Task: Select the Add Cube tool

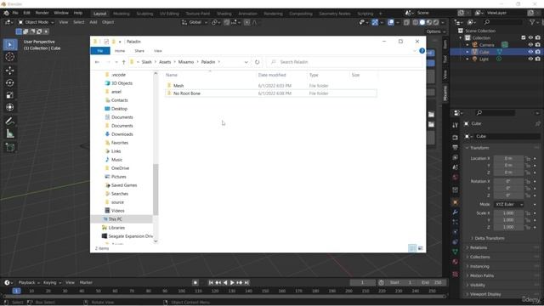Action: coord(9,147)
